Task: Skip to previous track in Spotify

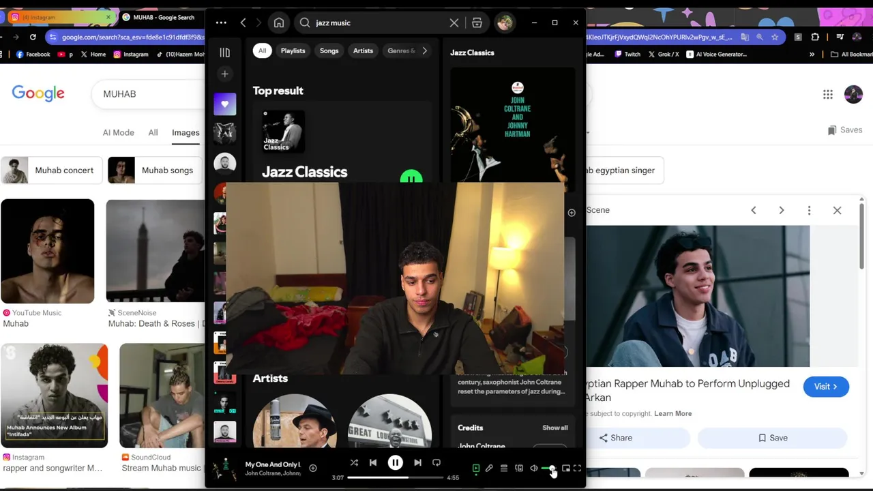Action: click(x=373, y=462)
